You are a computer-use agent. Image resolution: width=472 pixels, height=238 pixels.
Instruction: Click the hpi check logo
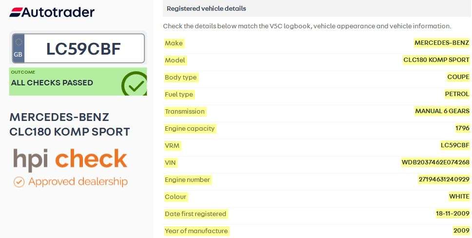pos(70,159)
